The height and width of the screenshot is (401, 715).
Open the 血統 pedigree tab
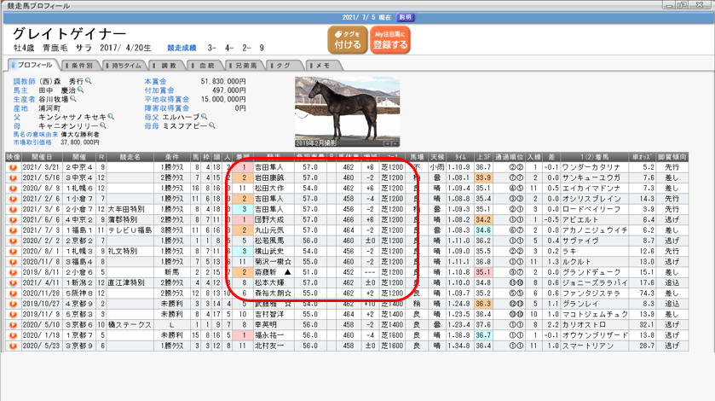pos(205,65)
